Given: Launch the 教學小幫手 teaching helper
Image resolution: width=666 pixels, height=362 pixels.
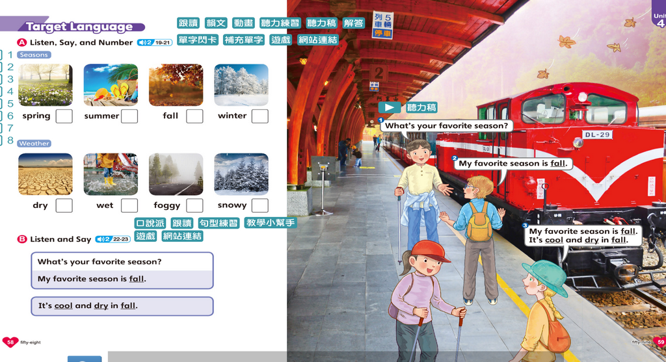Looking at the screenshot, I should [271, 223].
